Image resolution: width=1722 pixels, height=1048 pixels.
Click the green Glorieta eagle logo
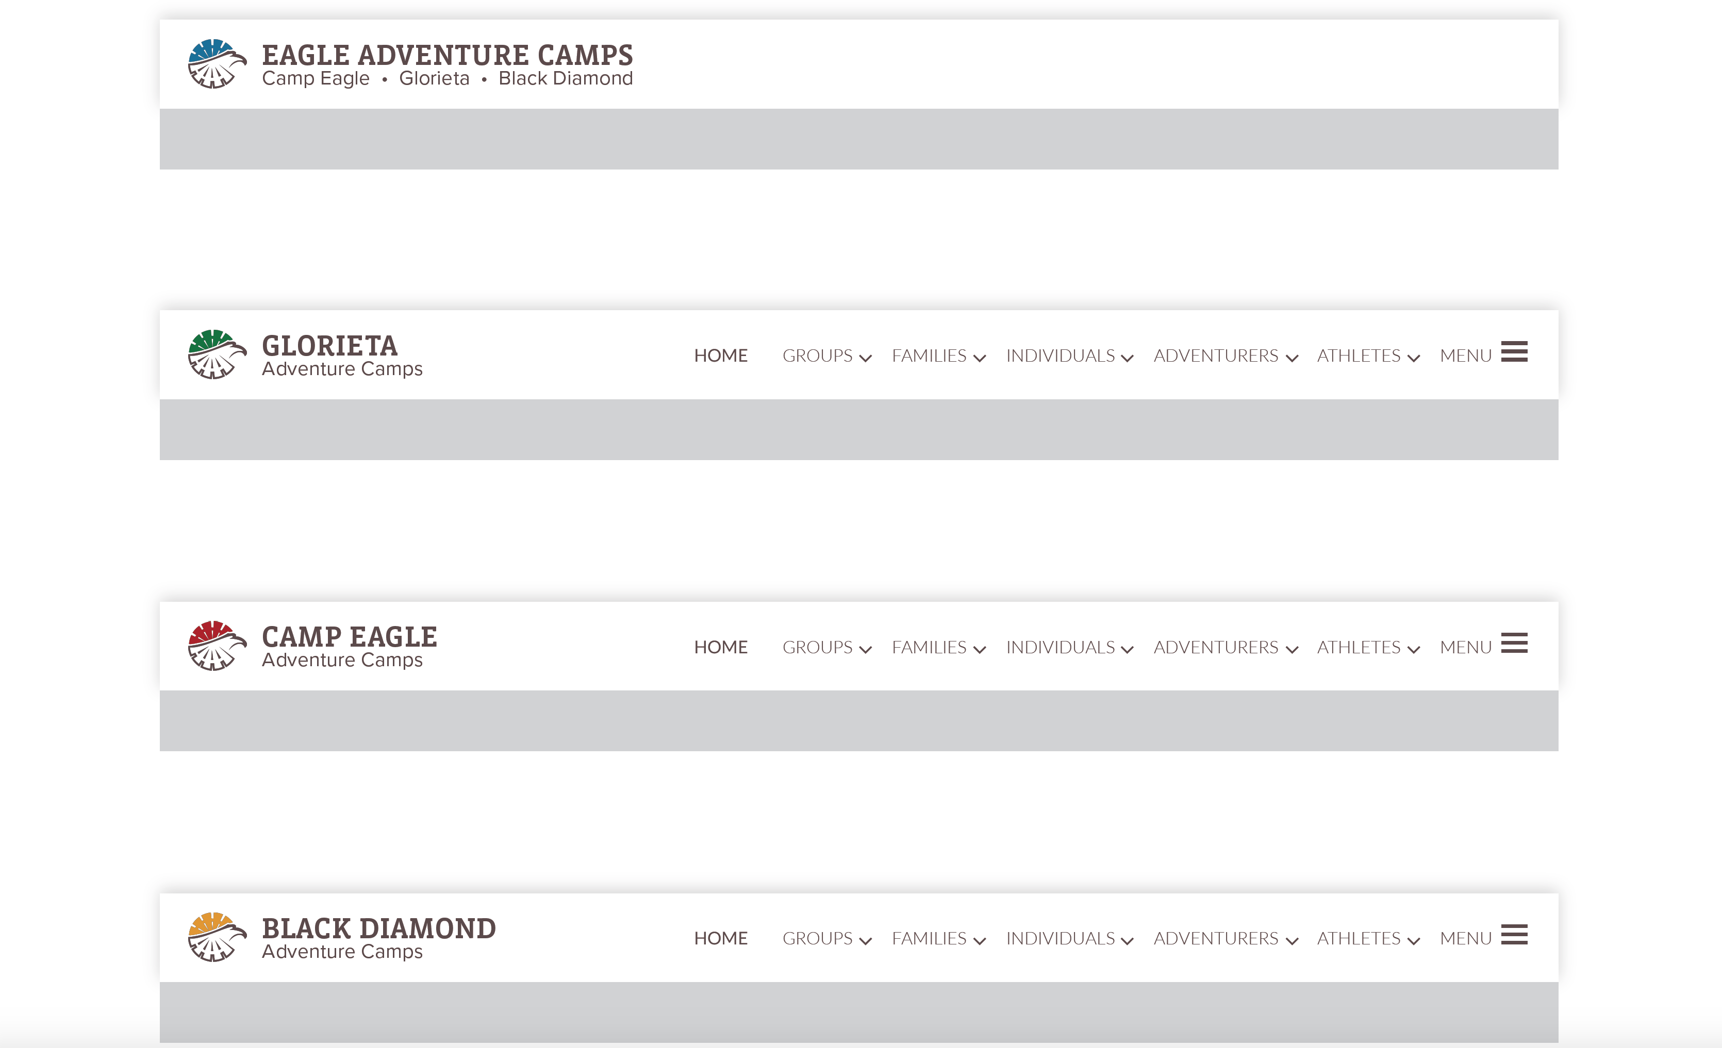[x=217, y=354]
